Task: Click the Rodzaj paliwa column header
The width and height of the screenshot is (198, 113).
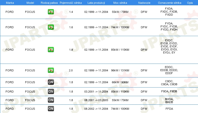Action: 49,3
